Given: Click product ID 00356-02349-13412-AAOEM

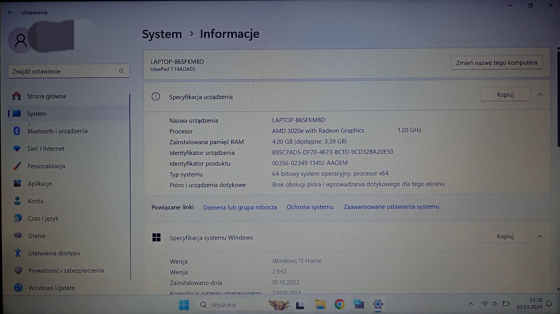Looking at the screenshot, I should click(x=310, y=163).
